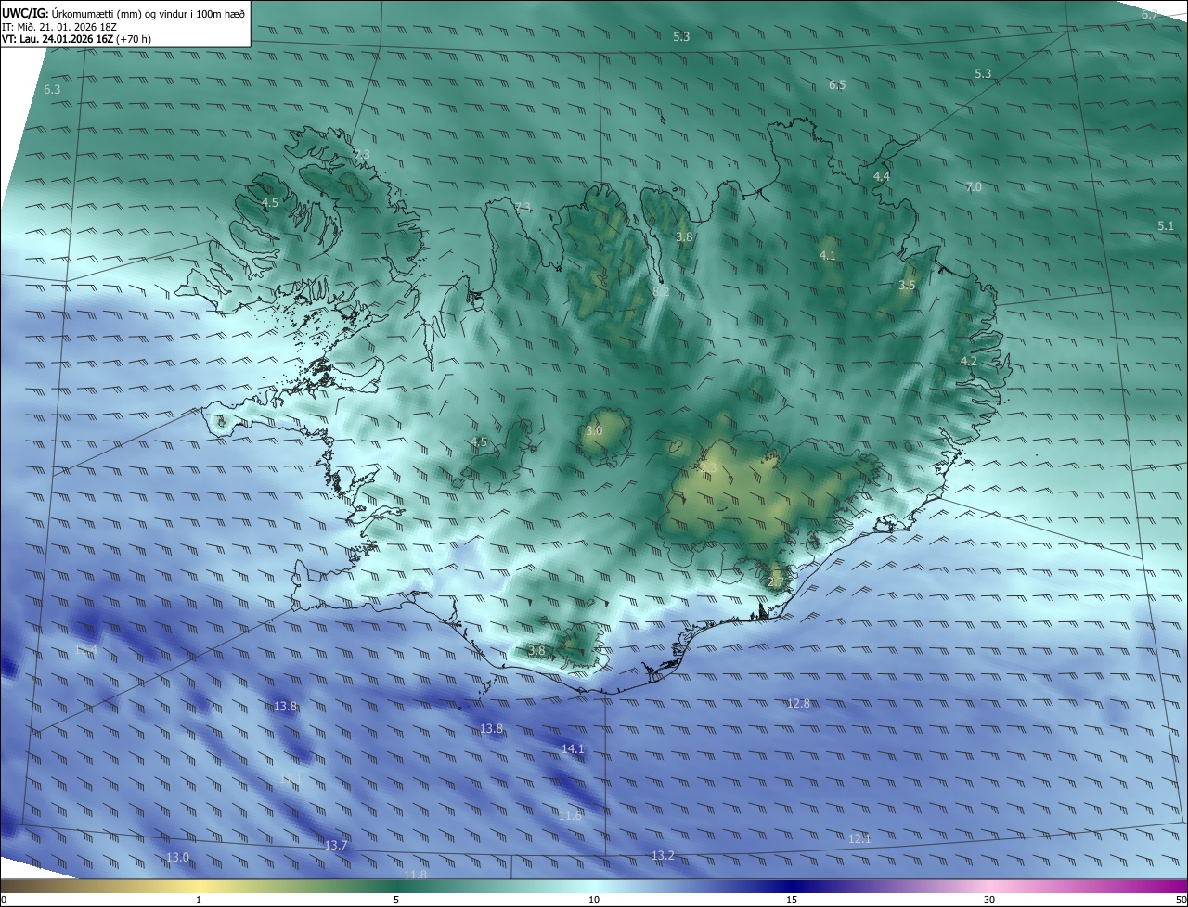Viewport: 1188px width, 907px height.
Task: Click the 13.0 value label
Action: [177, 857]
